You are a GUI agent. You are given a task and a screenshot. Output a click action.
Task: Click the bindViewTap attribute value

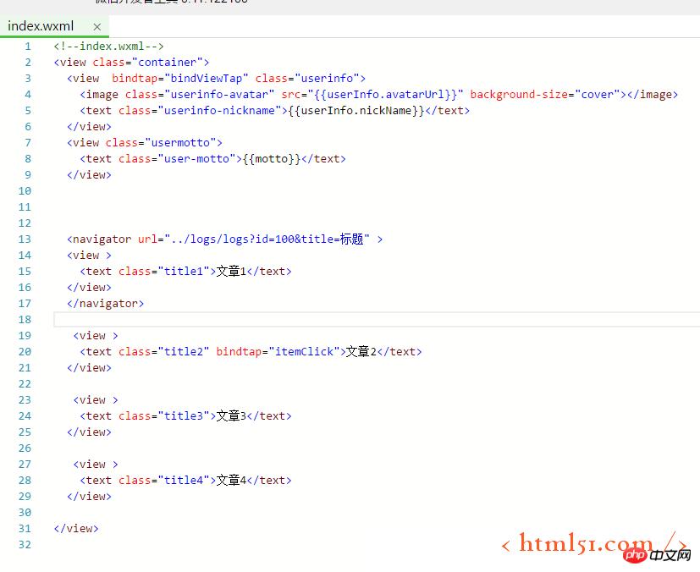pos(209,79)
